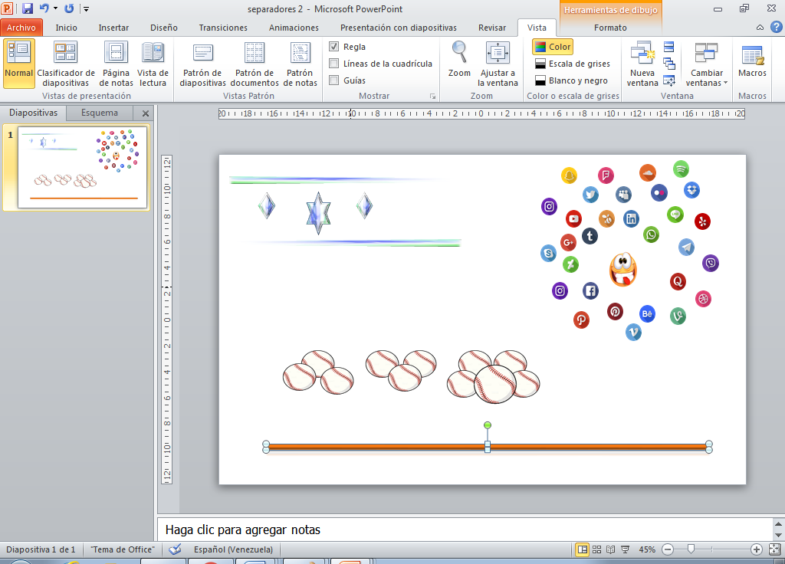Open reading view from status bar
The image size is (785, 564).
pos(611,549)
